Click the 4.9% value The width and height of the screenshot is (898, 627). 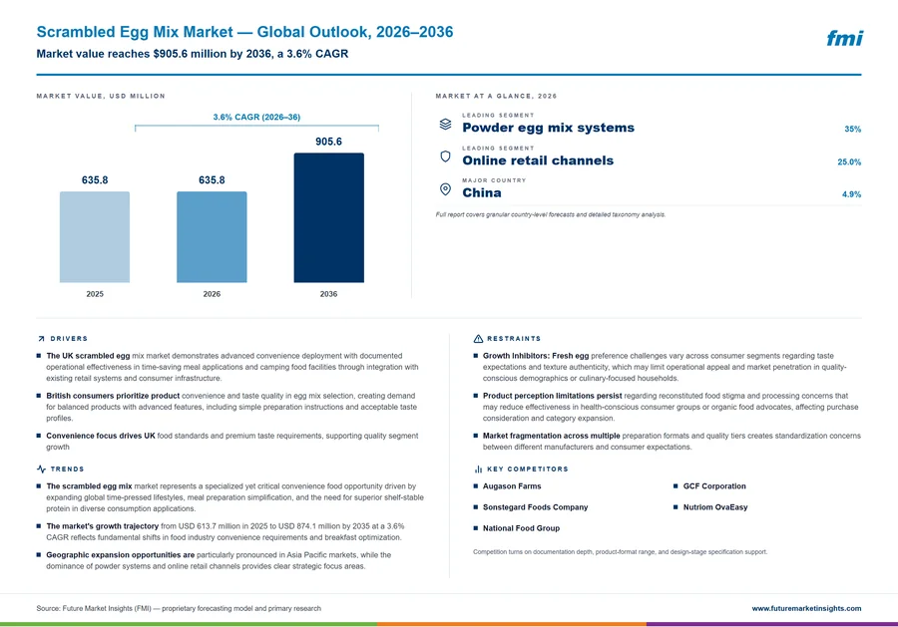[x=852, y=194]
